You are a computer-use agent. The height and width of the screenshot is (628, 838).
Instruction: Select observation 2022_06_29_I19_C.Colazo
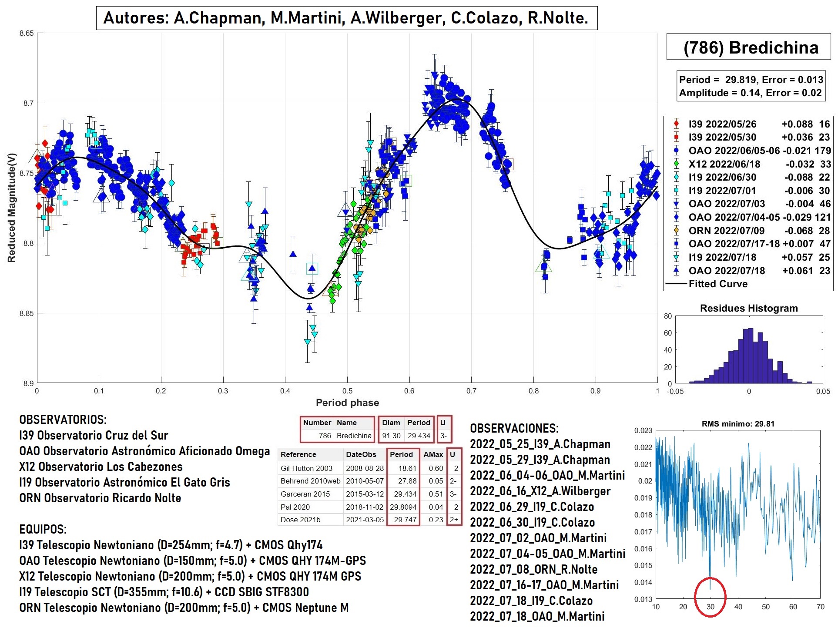pyautogui.click(x=532, y=507)
